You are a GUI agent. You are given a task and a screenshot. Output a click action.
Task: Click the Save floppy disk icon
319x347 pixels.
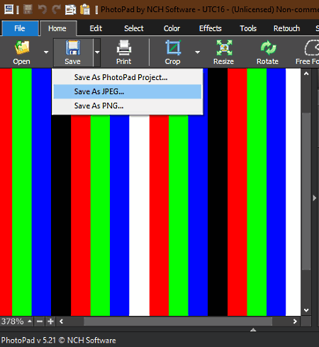73,47
